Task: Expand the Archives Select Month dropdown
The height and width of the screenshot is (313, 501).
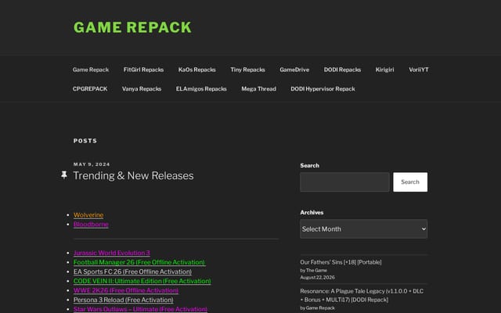Action: pos(363,229)
